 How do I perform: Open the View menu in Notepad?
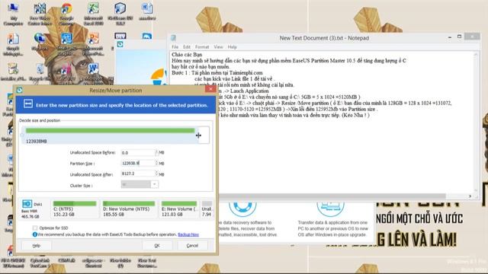click(x=218, y=47)
